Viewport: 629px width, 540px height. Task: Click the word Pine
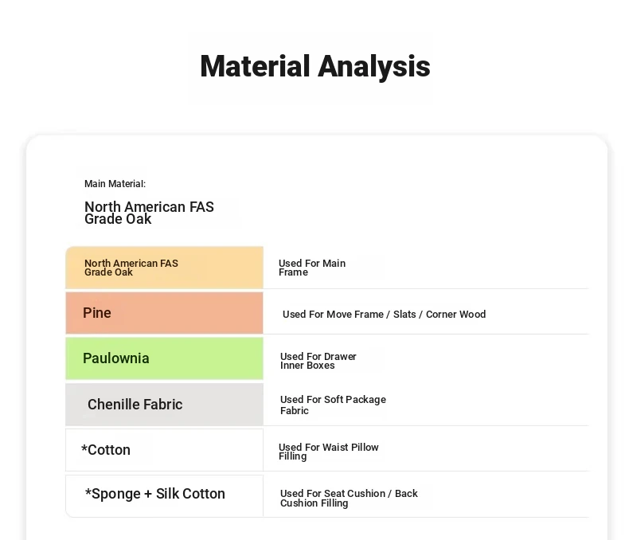96,313
